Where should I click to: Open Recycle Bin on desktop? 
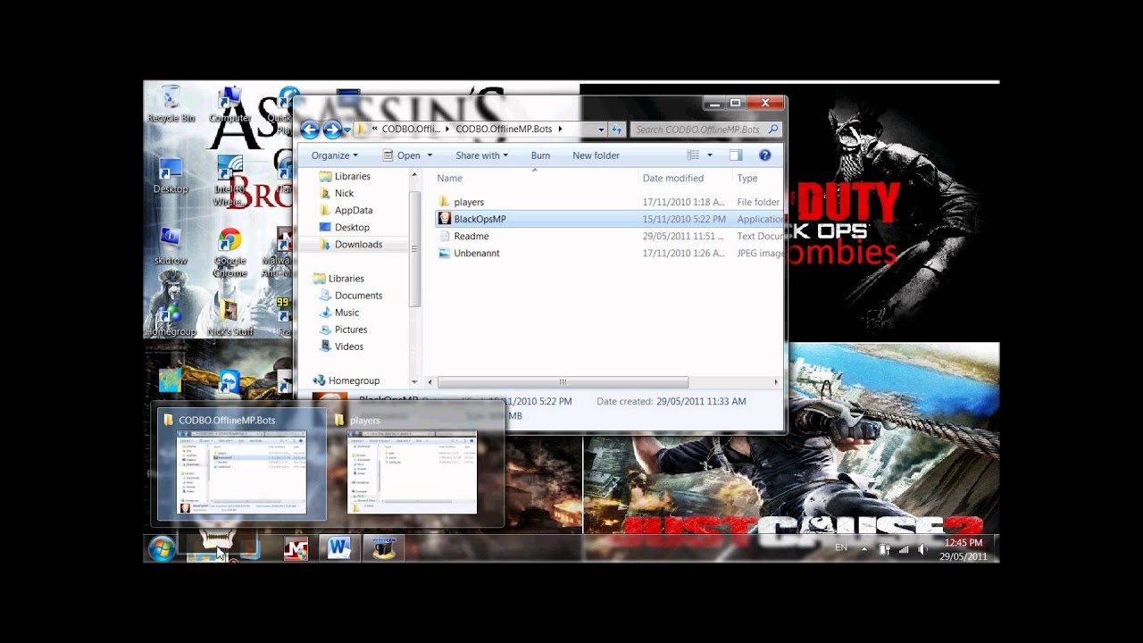point(171,104)
